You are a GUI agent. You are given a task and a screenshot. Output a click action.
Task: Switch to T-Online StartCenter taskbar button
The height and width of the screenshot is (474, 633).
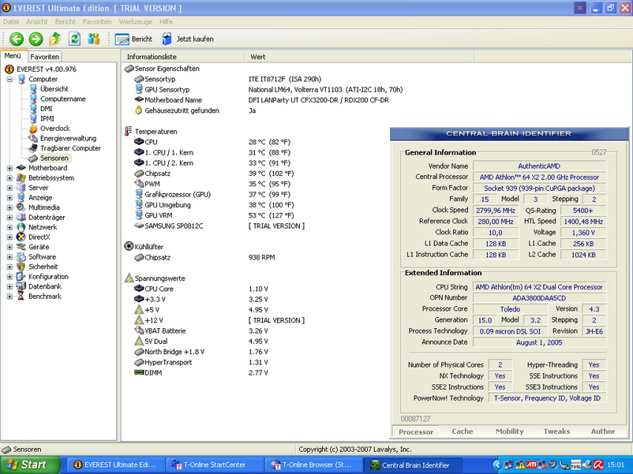pos(214,465)
